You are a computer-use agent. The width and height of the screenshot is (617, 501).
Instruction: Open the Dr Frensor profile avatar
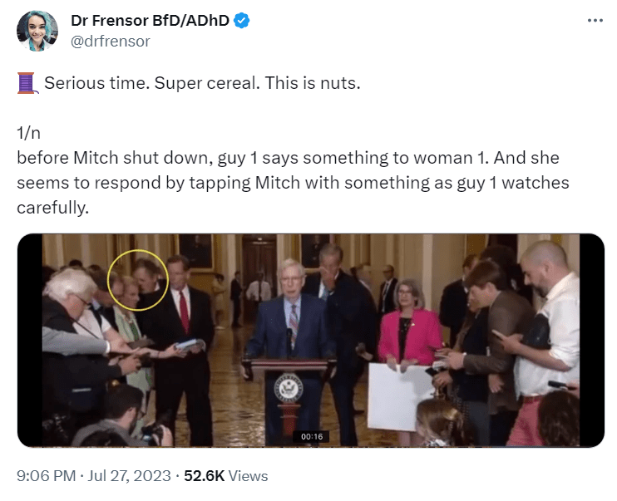coord(37,32)
